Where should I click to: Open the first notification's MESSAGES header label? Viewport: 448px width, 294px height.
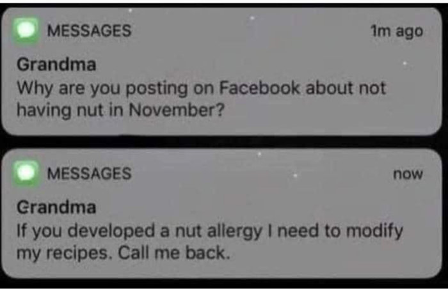click(x=89, y=31)
